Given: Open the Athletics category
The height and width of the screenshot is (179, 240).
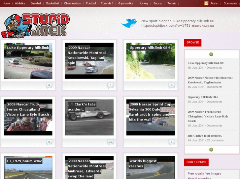Looking at the screenshot, I should [x=20, y=3].
